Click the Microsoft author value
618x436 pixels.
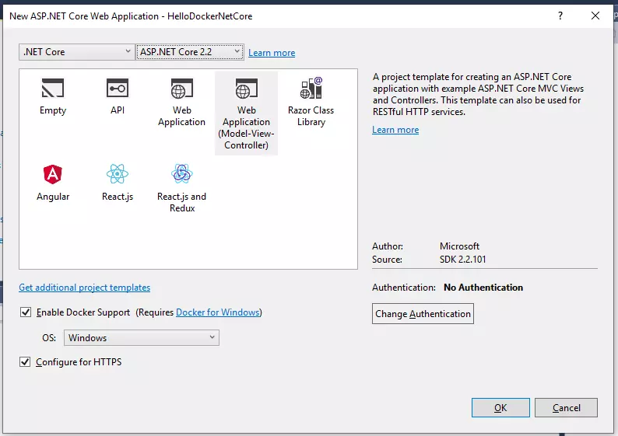pyautogui.click(x=459, y=246)
